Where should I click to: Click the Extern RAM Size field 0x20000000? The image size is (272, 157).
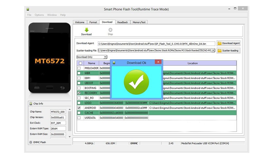pos(58,134)
